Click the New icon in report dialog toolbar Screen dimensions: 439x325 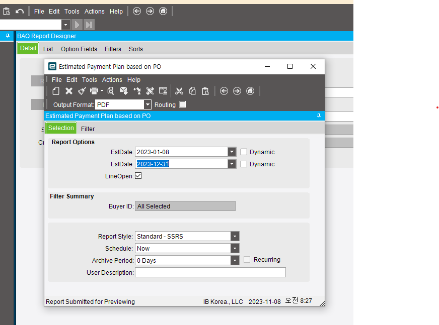click(x=56, y=91)
